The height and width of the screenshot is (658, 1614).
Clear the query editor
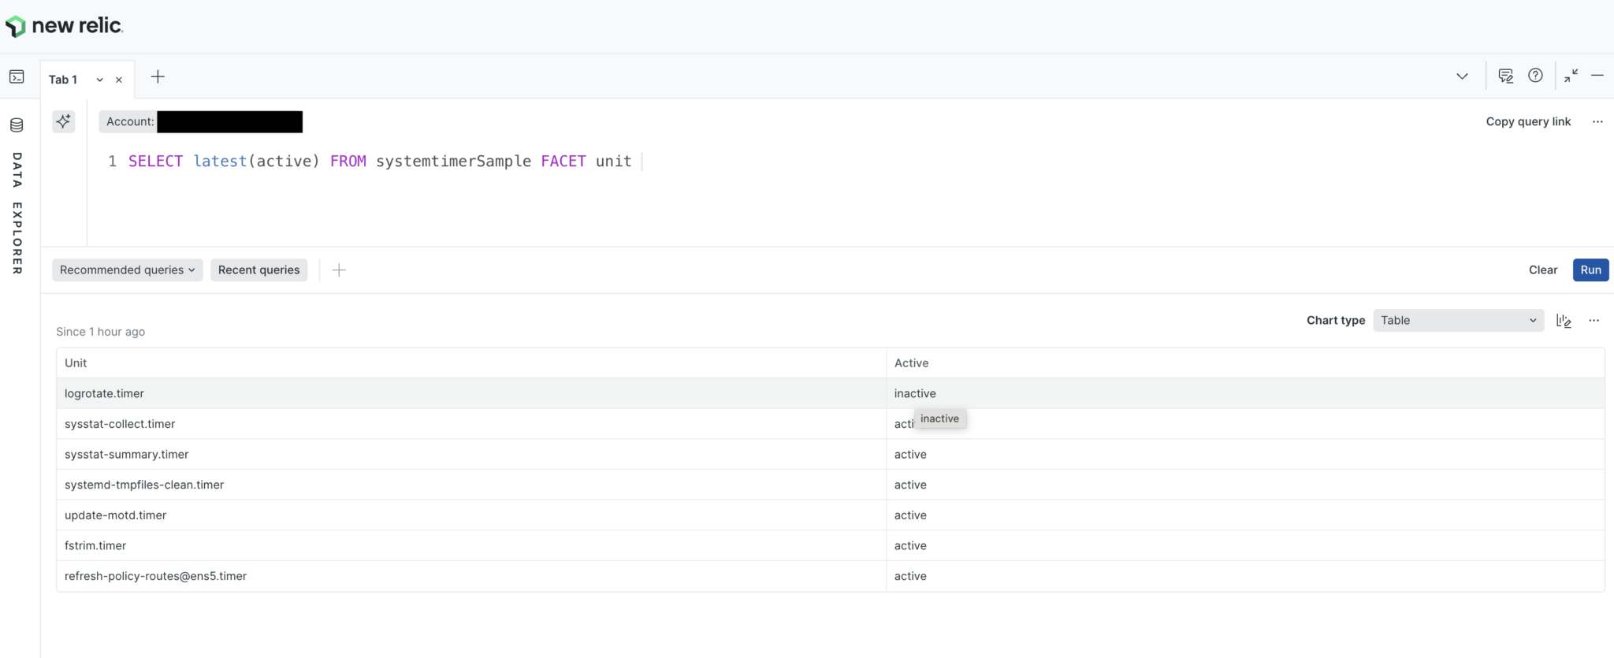click(1542, 270)
